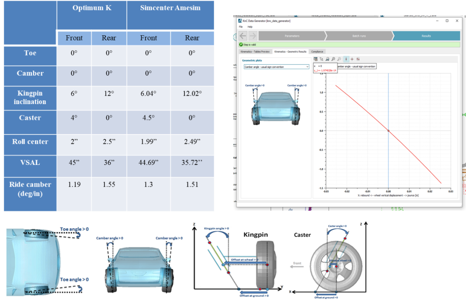466x301 pixels.
Task: Click the KnC Data Generator title bar app icon
Action: coord(240,21)
